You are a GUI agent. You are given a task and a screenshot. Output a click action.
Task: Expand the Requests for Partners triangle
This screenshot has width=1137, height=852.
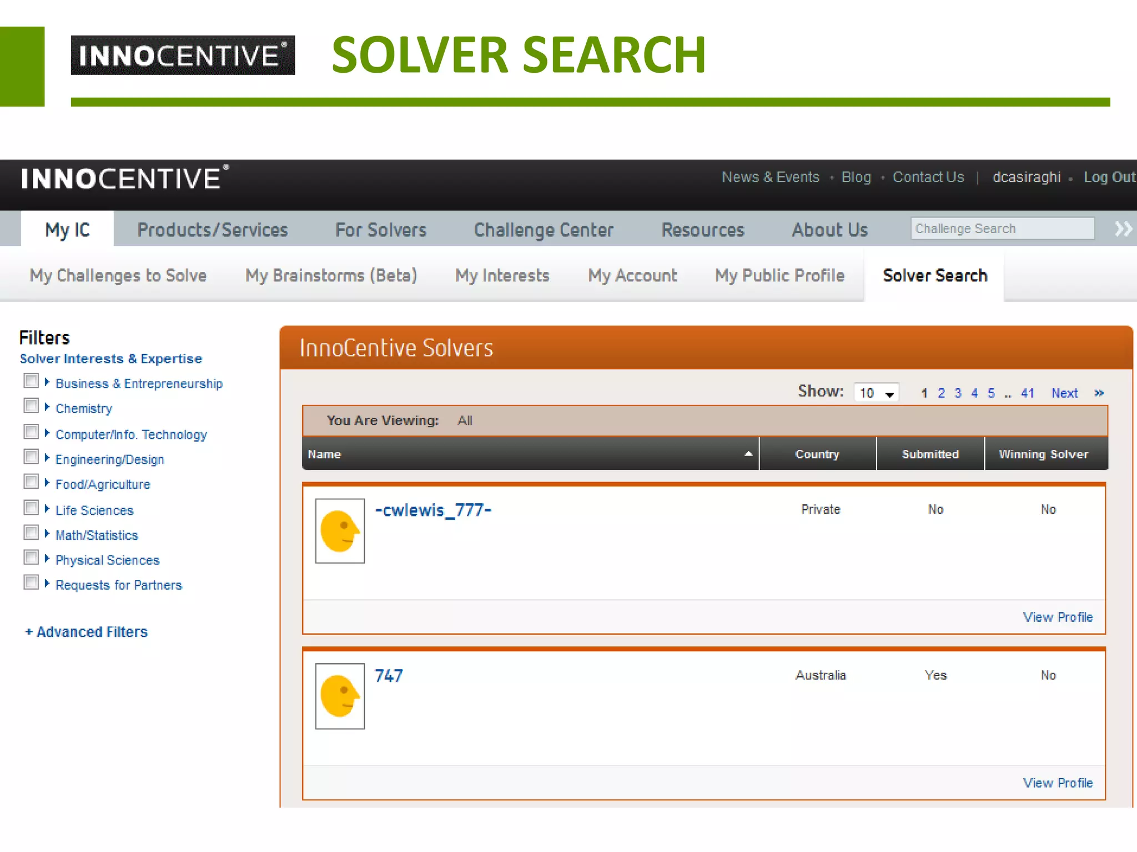47,584
